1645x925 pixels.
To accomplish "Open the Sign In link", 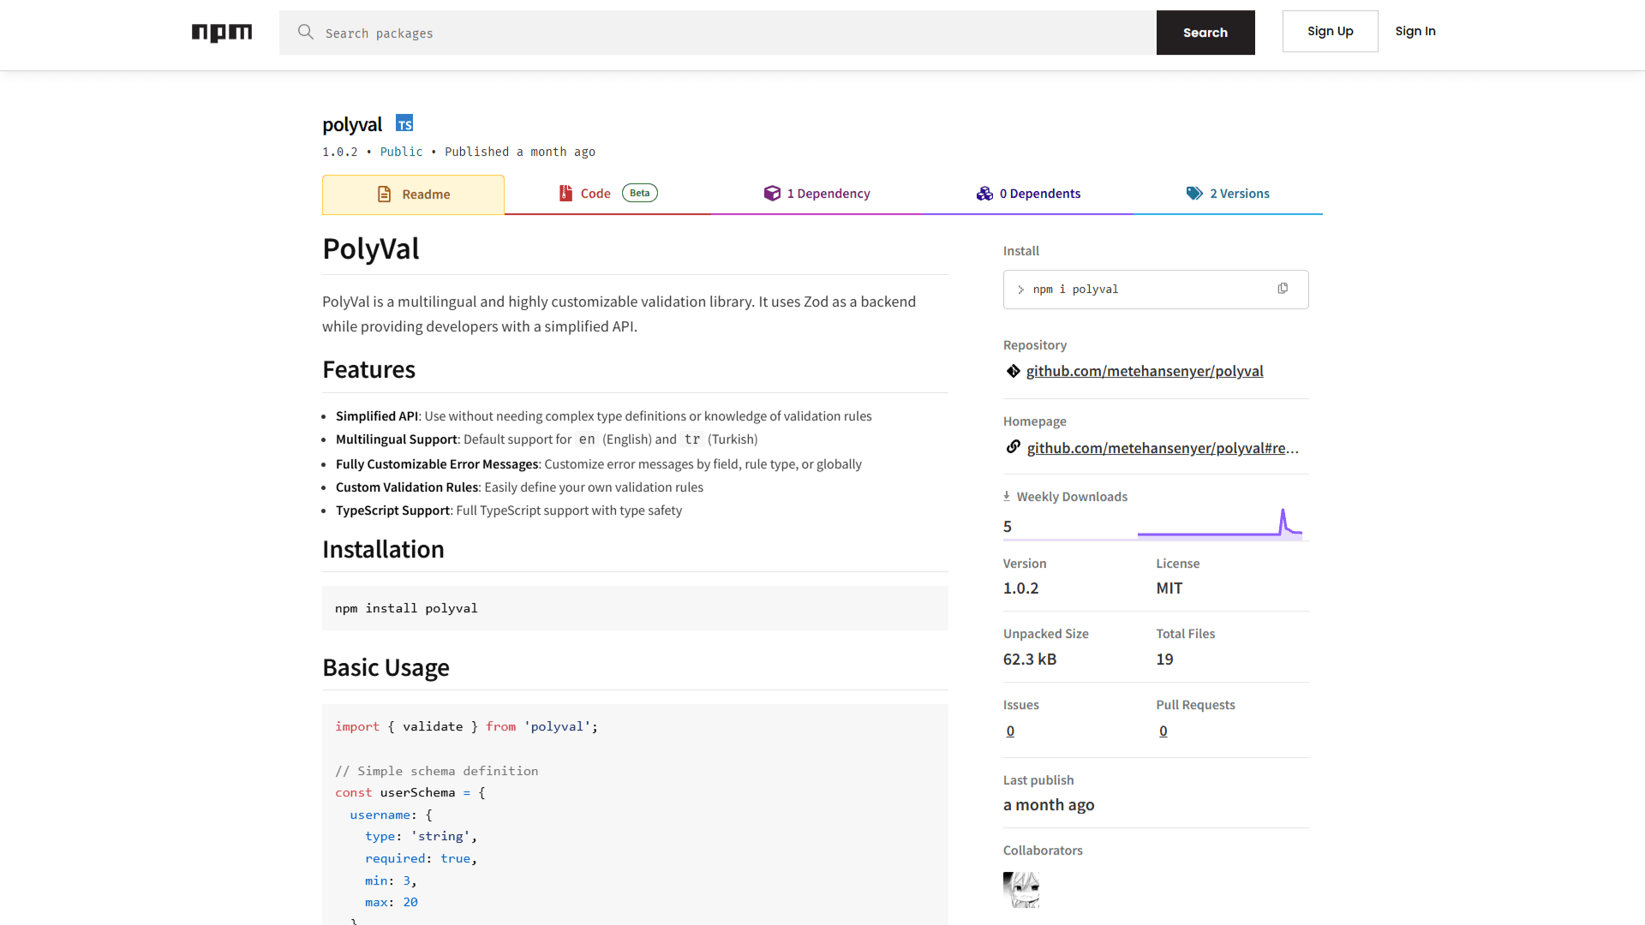I will (x=1415, y=31).
